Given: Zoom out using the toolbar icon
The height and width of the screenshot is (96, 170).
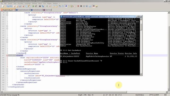Looking at the screenshot, I should point(50,6).
